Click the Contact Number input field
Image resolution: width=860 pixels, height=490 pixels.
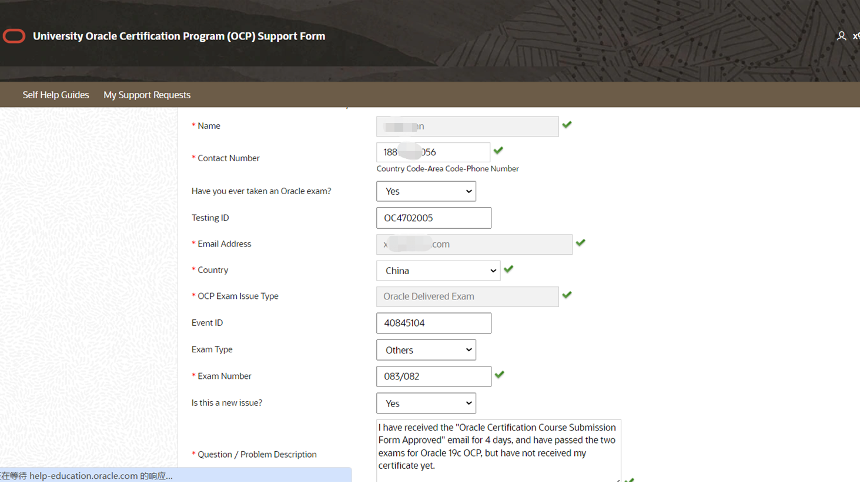click(433, 152)
